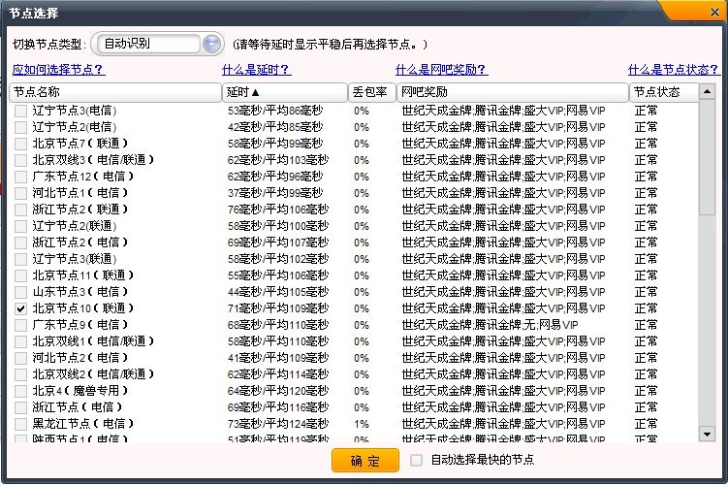Image resolution: width=728 pixels, height=485 pixels.
Task: Click the scrollbar down arrow
Action: click(x=707, y=435)
